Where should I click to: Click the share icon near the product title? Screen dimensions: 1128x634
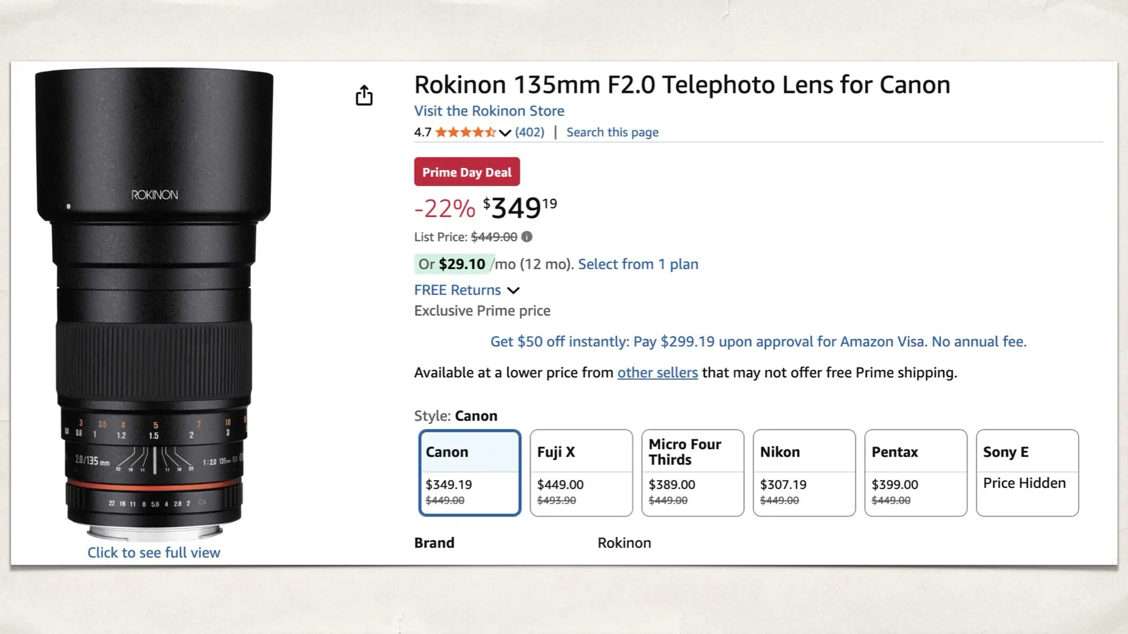(364, 95)
